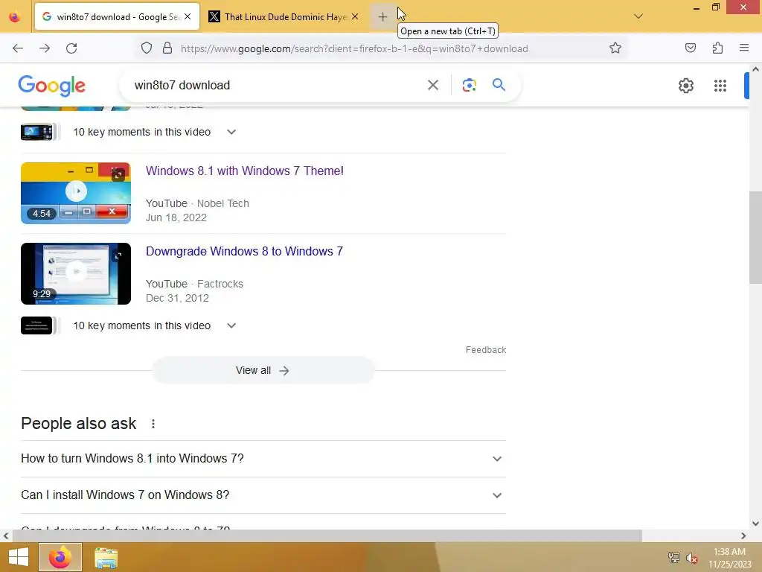The height and width of the screenshot is (572, 762).
Task: Open the network tray icon
Action: coord(673,557)
